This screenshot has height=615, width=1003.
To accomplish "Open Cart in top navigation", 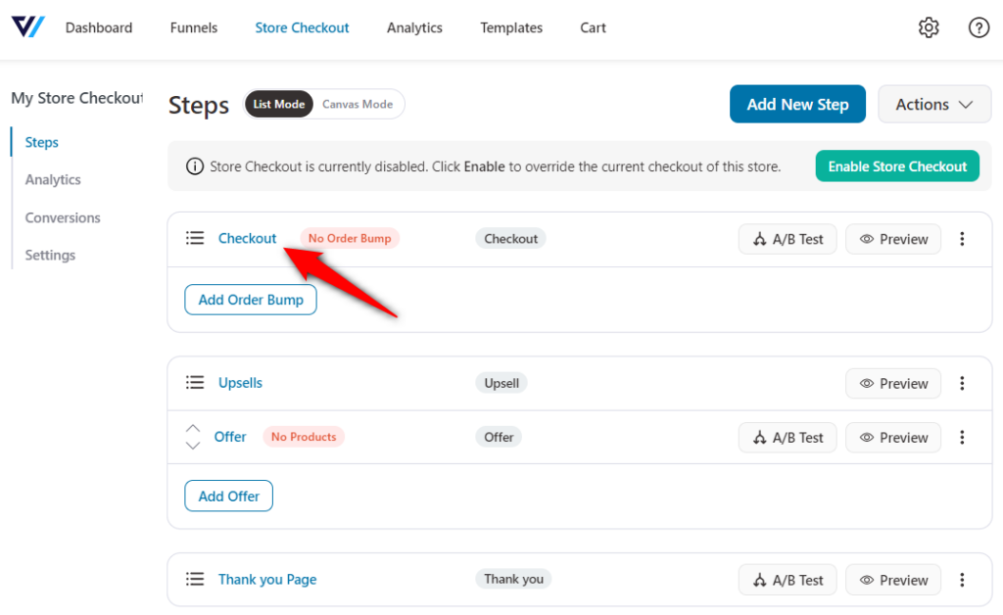I will [x=593, y=27].
